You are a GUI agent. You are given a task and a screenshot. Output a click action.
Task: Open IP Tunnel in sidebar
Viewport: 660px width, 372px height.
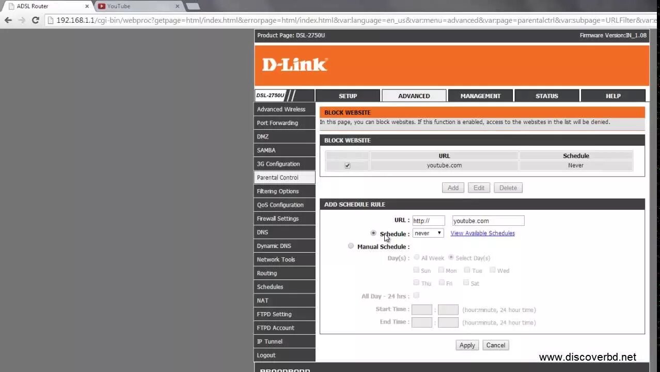(285, 342)
